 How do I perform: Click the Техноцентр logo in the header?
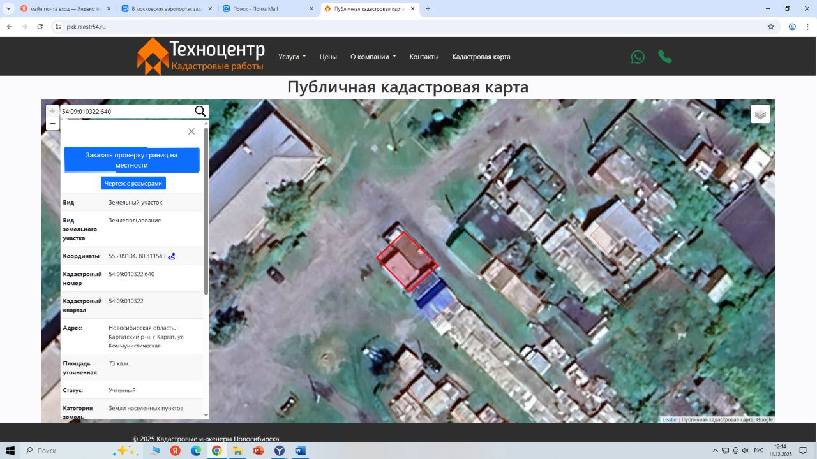tap(201, 56)
